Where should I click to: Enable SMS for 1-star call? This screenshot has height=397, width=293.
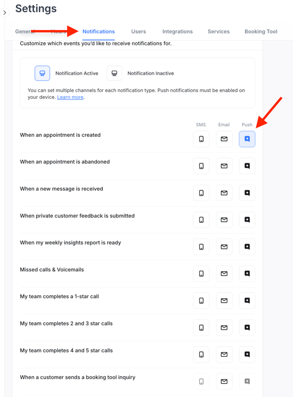201,300
